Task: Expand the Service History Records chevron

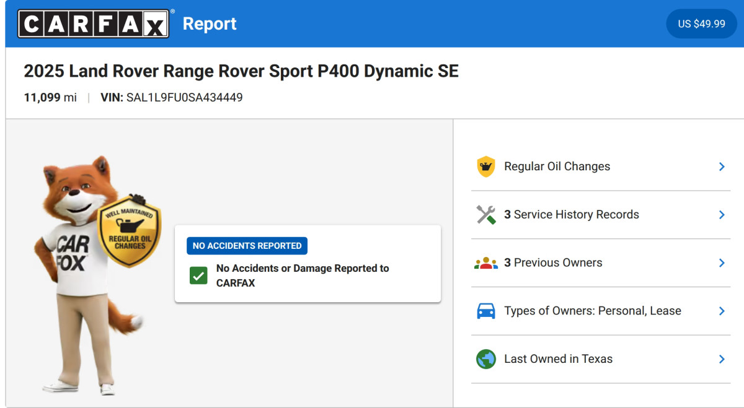Action: coord(722,215)
